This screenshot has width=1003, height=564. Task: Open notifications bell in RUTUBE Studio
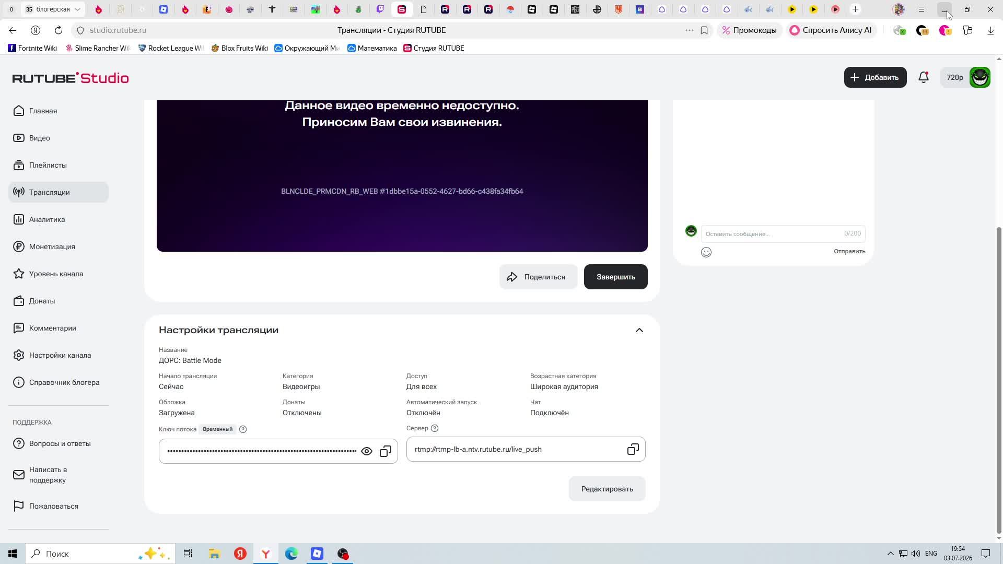tap(924, 77)
